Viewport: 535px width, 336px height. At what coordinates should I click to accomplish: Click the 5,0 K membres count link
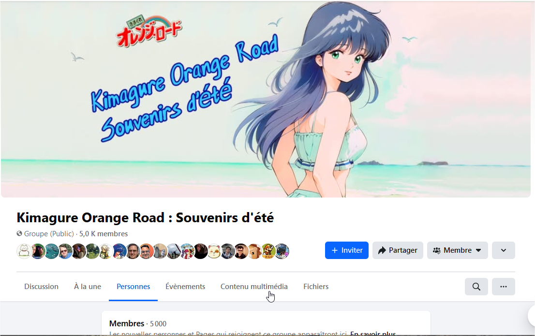pyautogui.click(x=104, y=233)
